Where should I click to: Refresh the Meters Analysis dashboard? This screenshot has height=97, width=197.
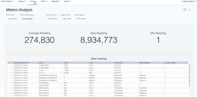click(185, 10)
